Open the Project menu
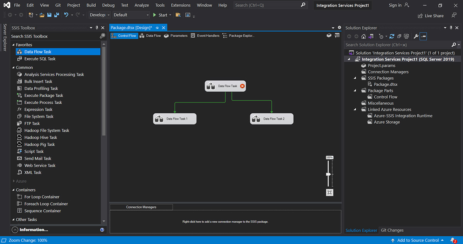 point(73,5)
